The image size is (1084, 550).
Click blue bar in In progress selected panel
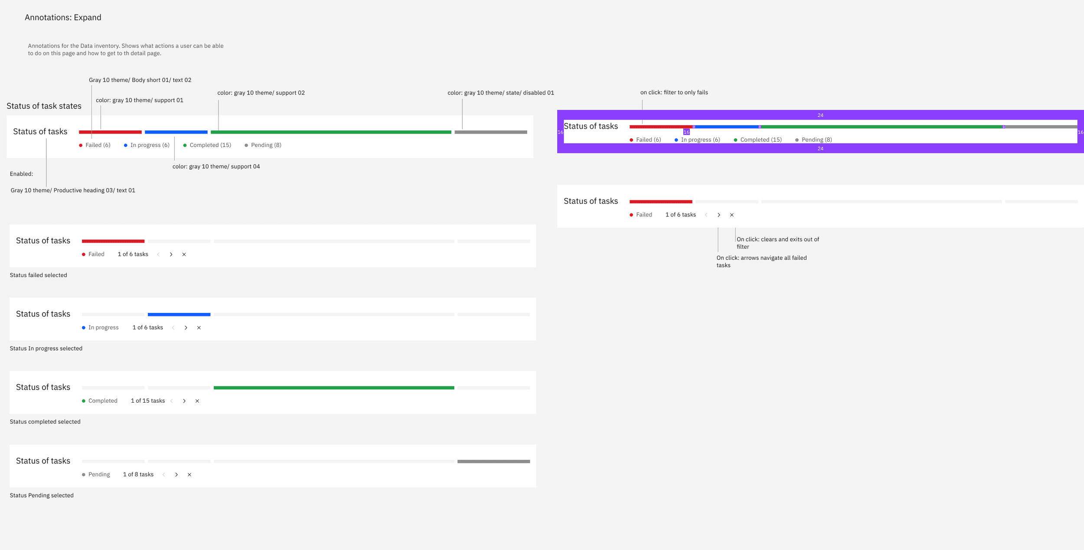(x=179, y=314)
